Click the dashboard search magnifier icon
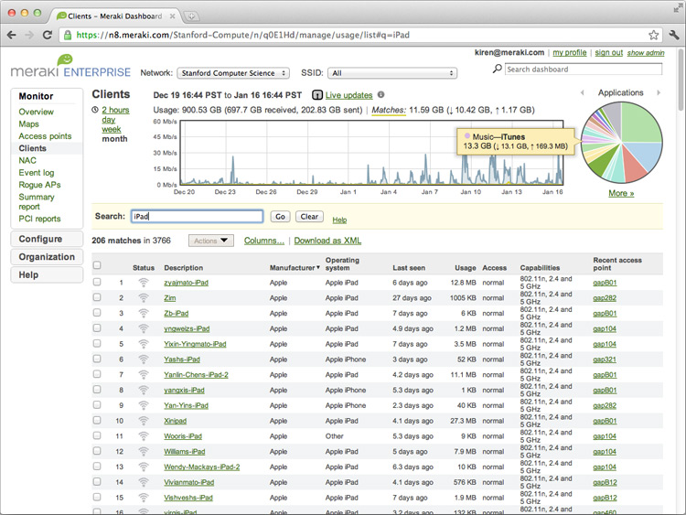The image size is (686, 515). coord(497,69)
